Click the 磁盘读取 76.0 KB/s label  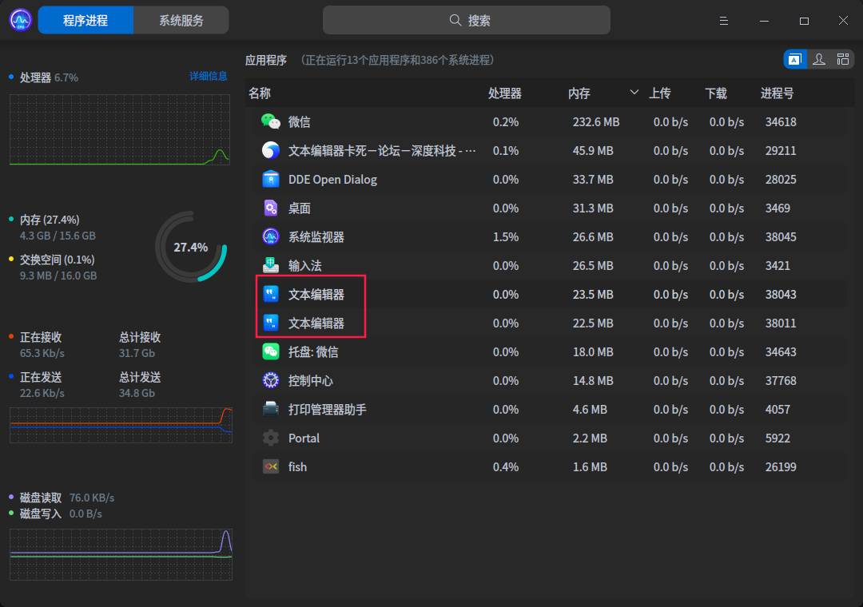(x=66, y=498)
